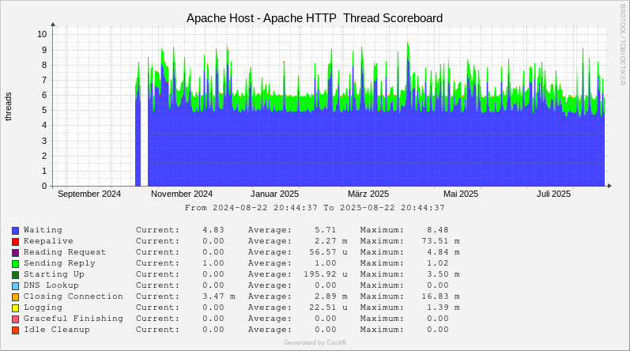Click the Closing Connection maximum 16.83 m
Viewport: 630px width, 351px height.
click(x=440, y=296)
